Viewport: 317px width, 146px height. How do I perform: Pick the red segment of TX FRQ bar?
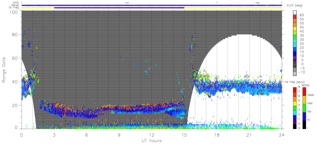[x=295, y=90]
